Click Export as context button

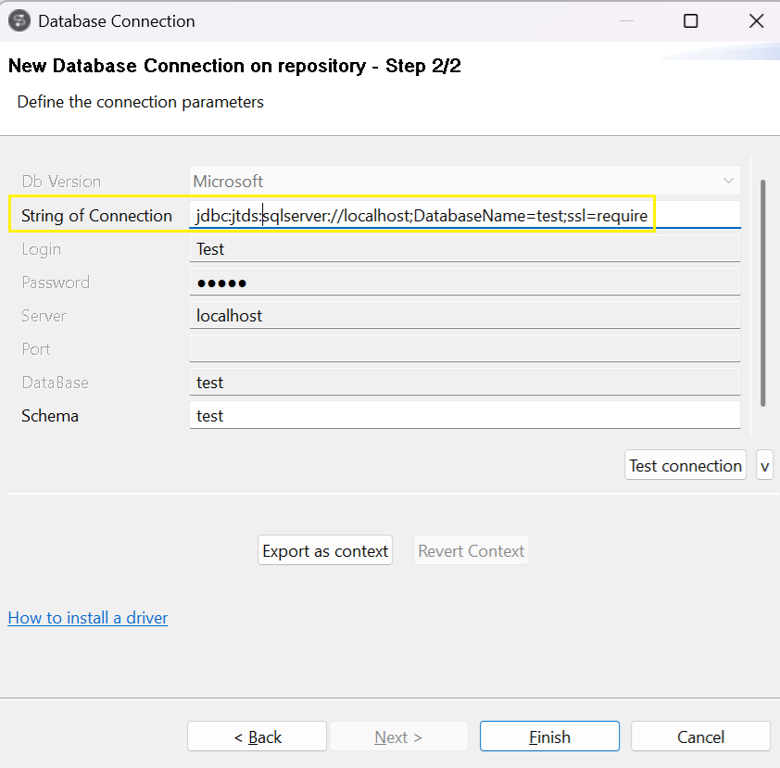pyautogui.click(x=325, y=551)
